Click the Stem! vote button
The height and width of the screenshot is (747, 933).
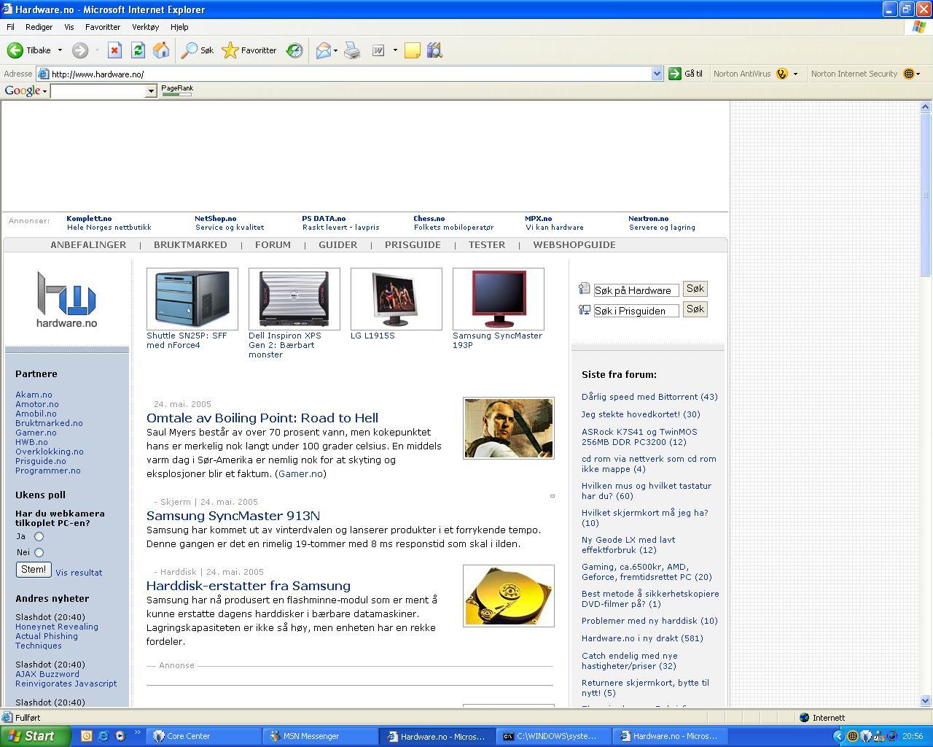tap(34, 570)
